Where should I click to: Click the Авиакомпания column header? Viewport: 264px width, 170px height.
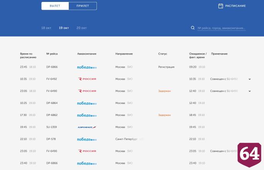pos(87,54)
